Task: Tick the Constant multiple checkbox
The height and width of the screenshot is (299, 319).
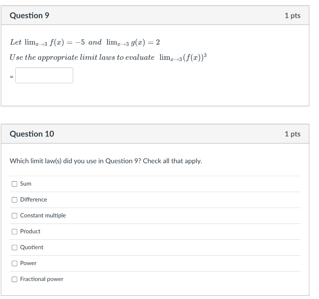Action: 14,216
